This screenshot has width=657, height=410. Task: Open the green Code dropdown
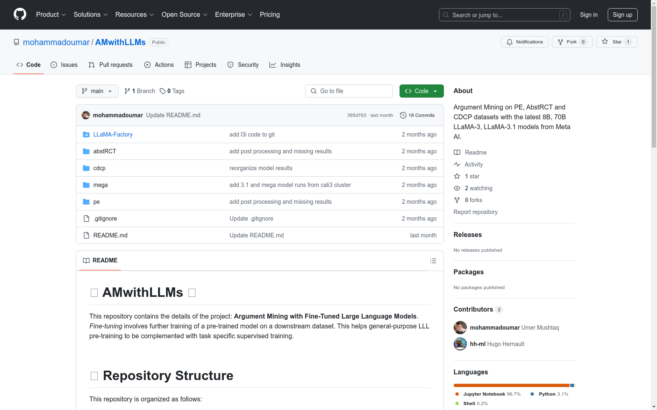tap(421, 91)
